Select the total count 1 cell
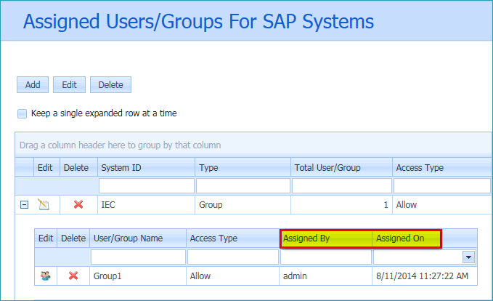This screenshot has width=493, height=301. coord(341,204)
